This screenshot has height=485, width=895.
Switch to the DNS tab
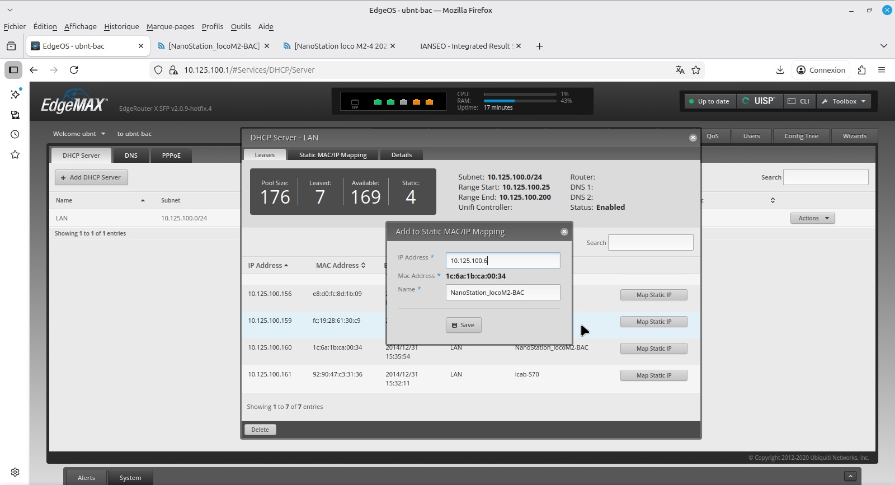coord(131,156)
